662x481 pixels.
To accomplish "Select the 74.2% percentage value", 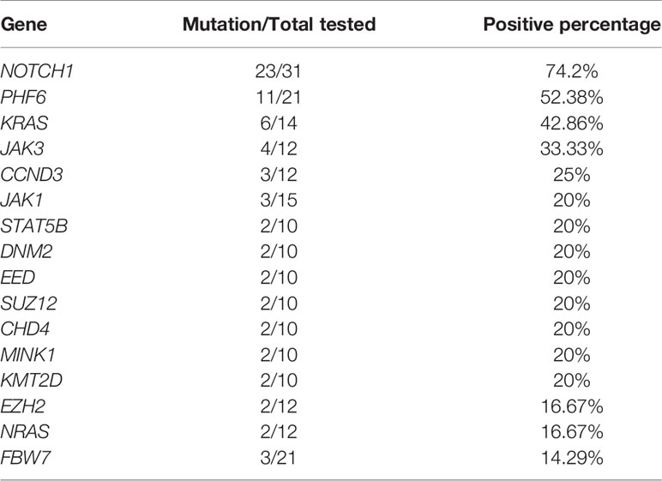I will (572, 71).
